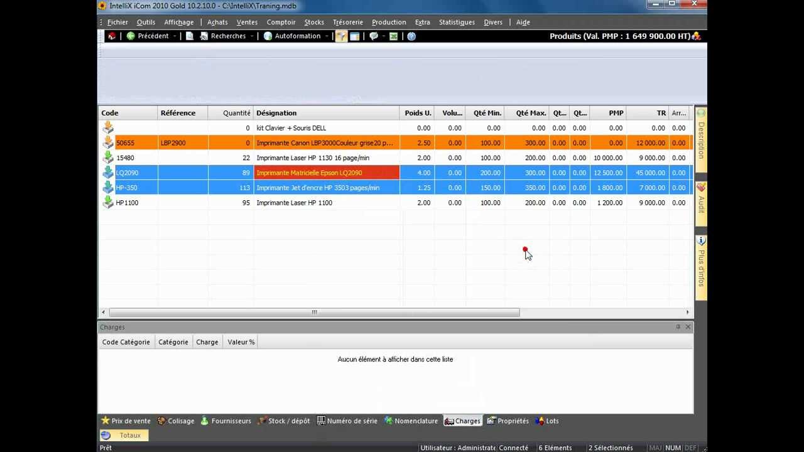This screenshot has width=804, height=452.
Task: Open the Affichage menu
Action: (x=179, y=22)
